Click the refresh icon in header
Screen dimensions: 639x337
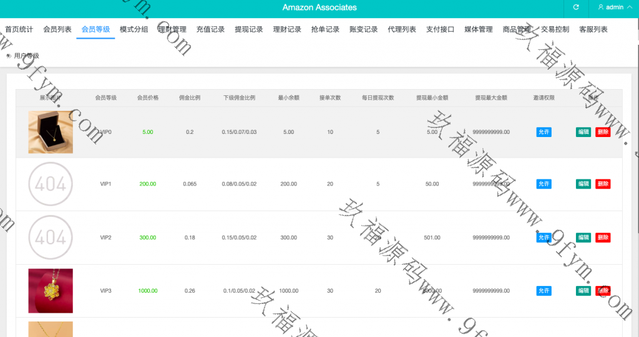click(576, 7)
